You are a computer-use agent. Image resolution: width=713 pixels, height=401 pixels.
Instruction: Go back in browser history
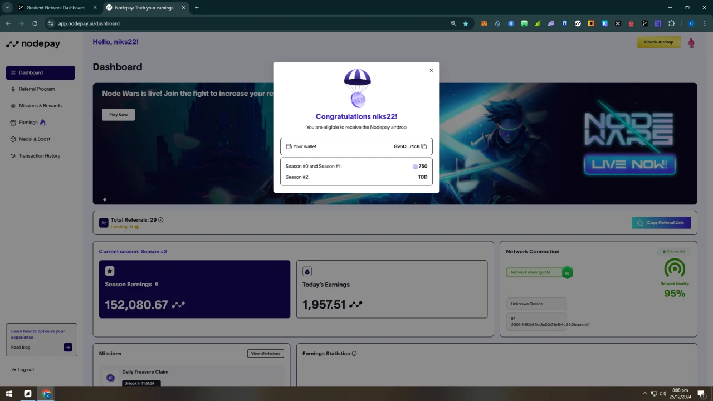pos(8,23)
